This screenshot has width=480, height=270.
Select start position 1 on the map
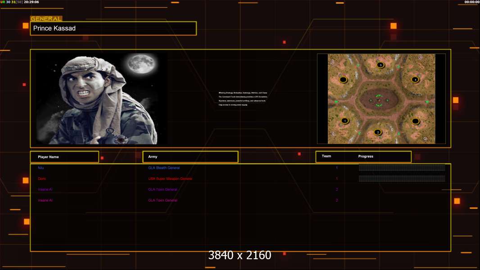(345, 121)
